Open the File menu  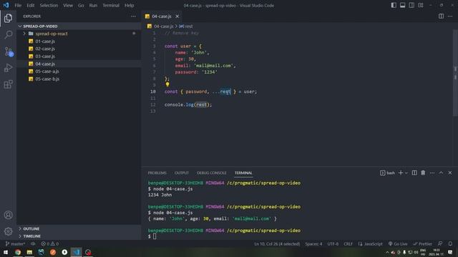point(18,5)
